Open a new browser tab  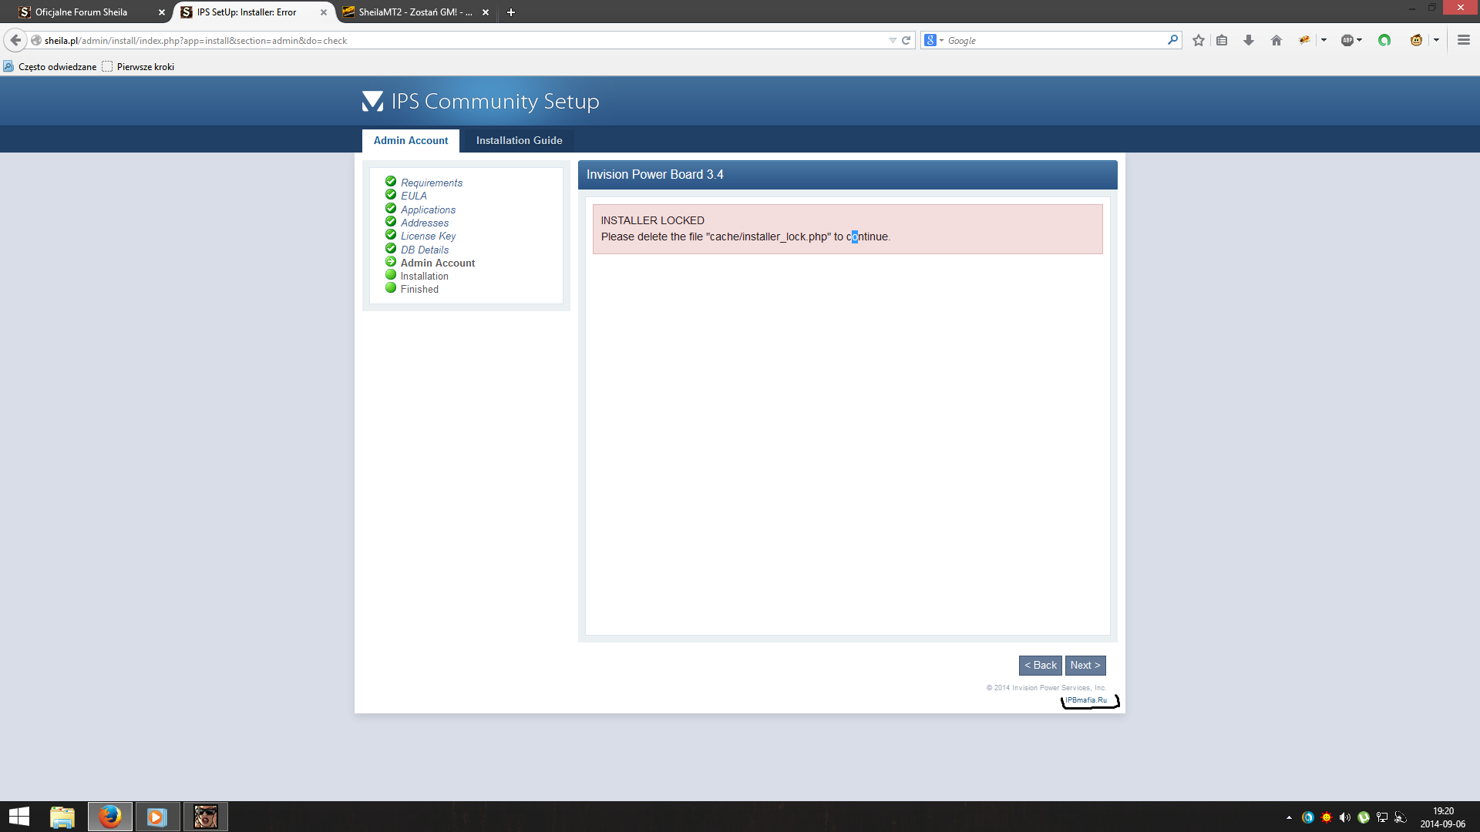click(511, 12)
